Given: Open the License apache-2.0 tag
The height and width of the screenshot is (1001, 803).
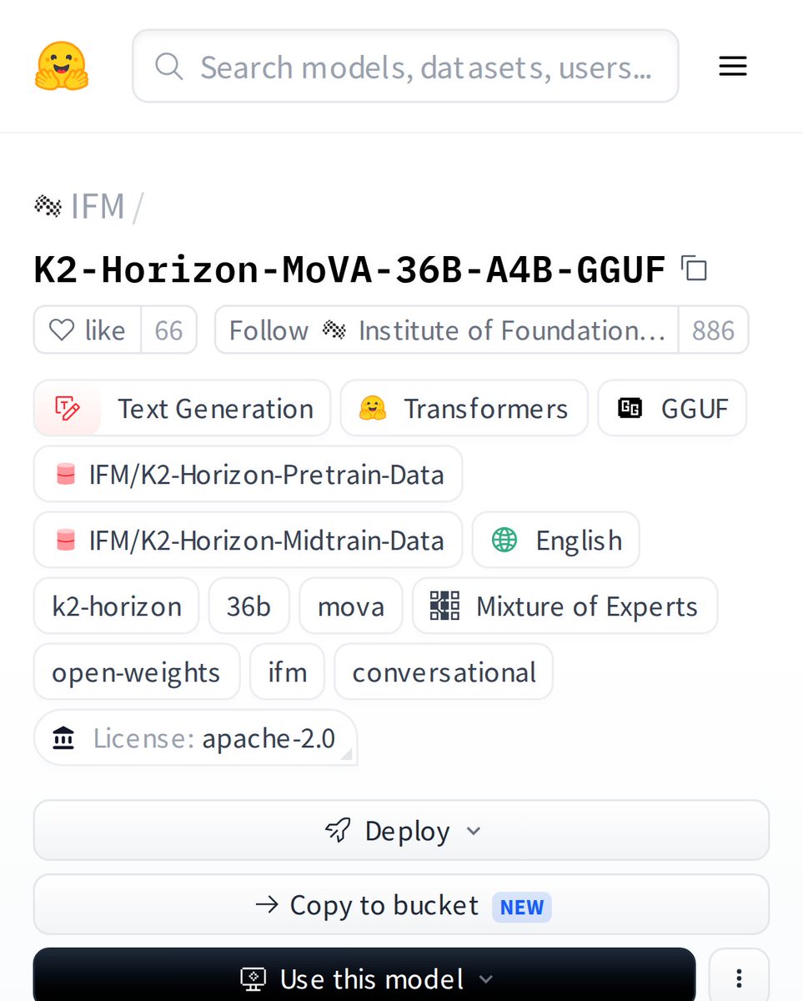Looking at the screenshot, I should [x=195, y=737].
